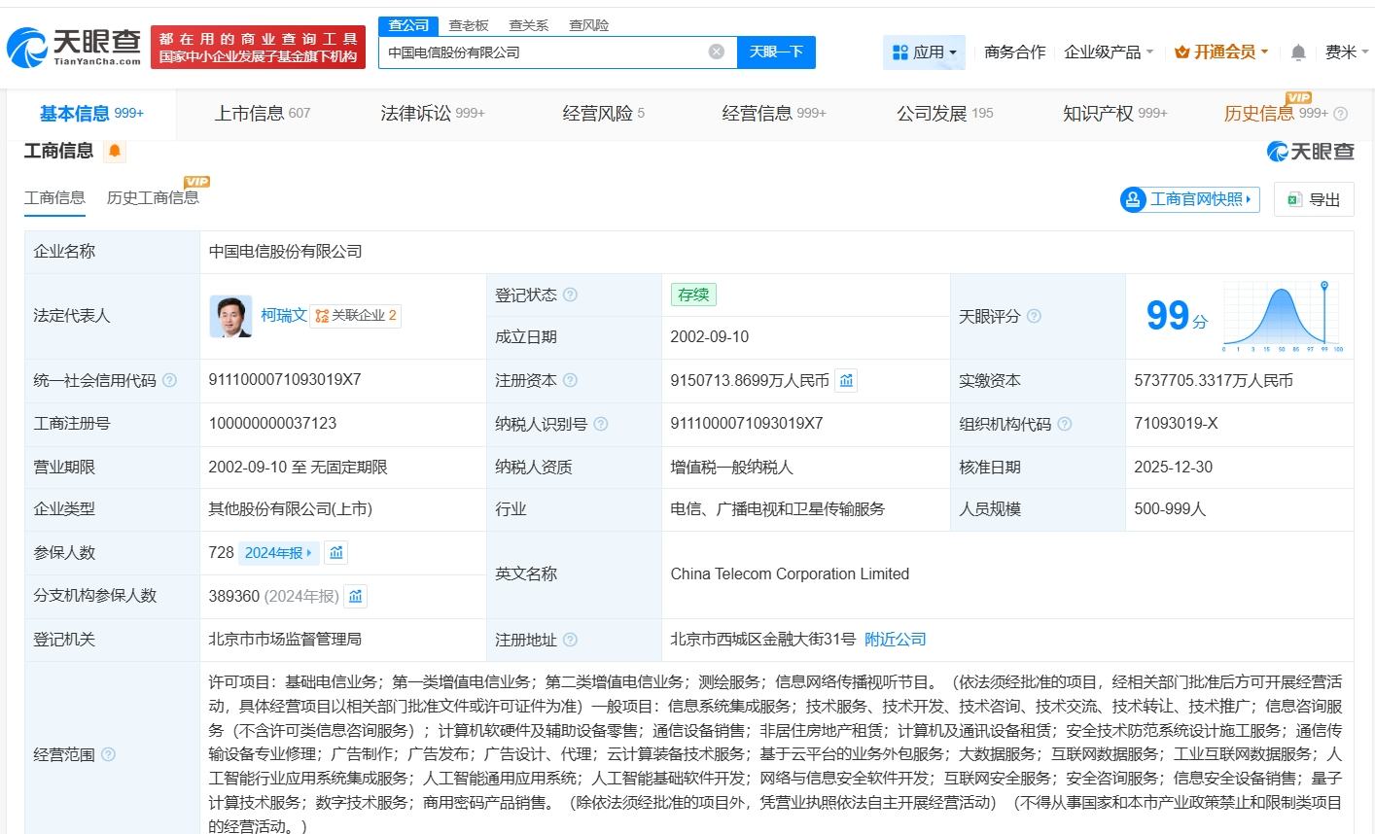Click help icon next to 统一社会信用代码

[x=170, y=381]
